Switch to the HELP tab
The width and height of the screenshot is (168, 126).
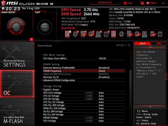[142, 44]
